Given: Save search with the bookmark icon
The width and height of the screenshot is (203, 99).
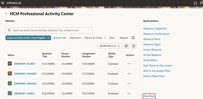Looking at the screenshot, I should [133, 38].
